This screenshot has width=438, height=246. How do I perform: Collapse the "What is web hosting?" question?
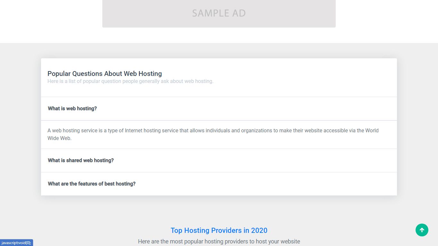(x=72, y=109)
